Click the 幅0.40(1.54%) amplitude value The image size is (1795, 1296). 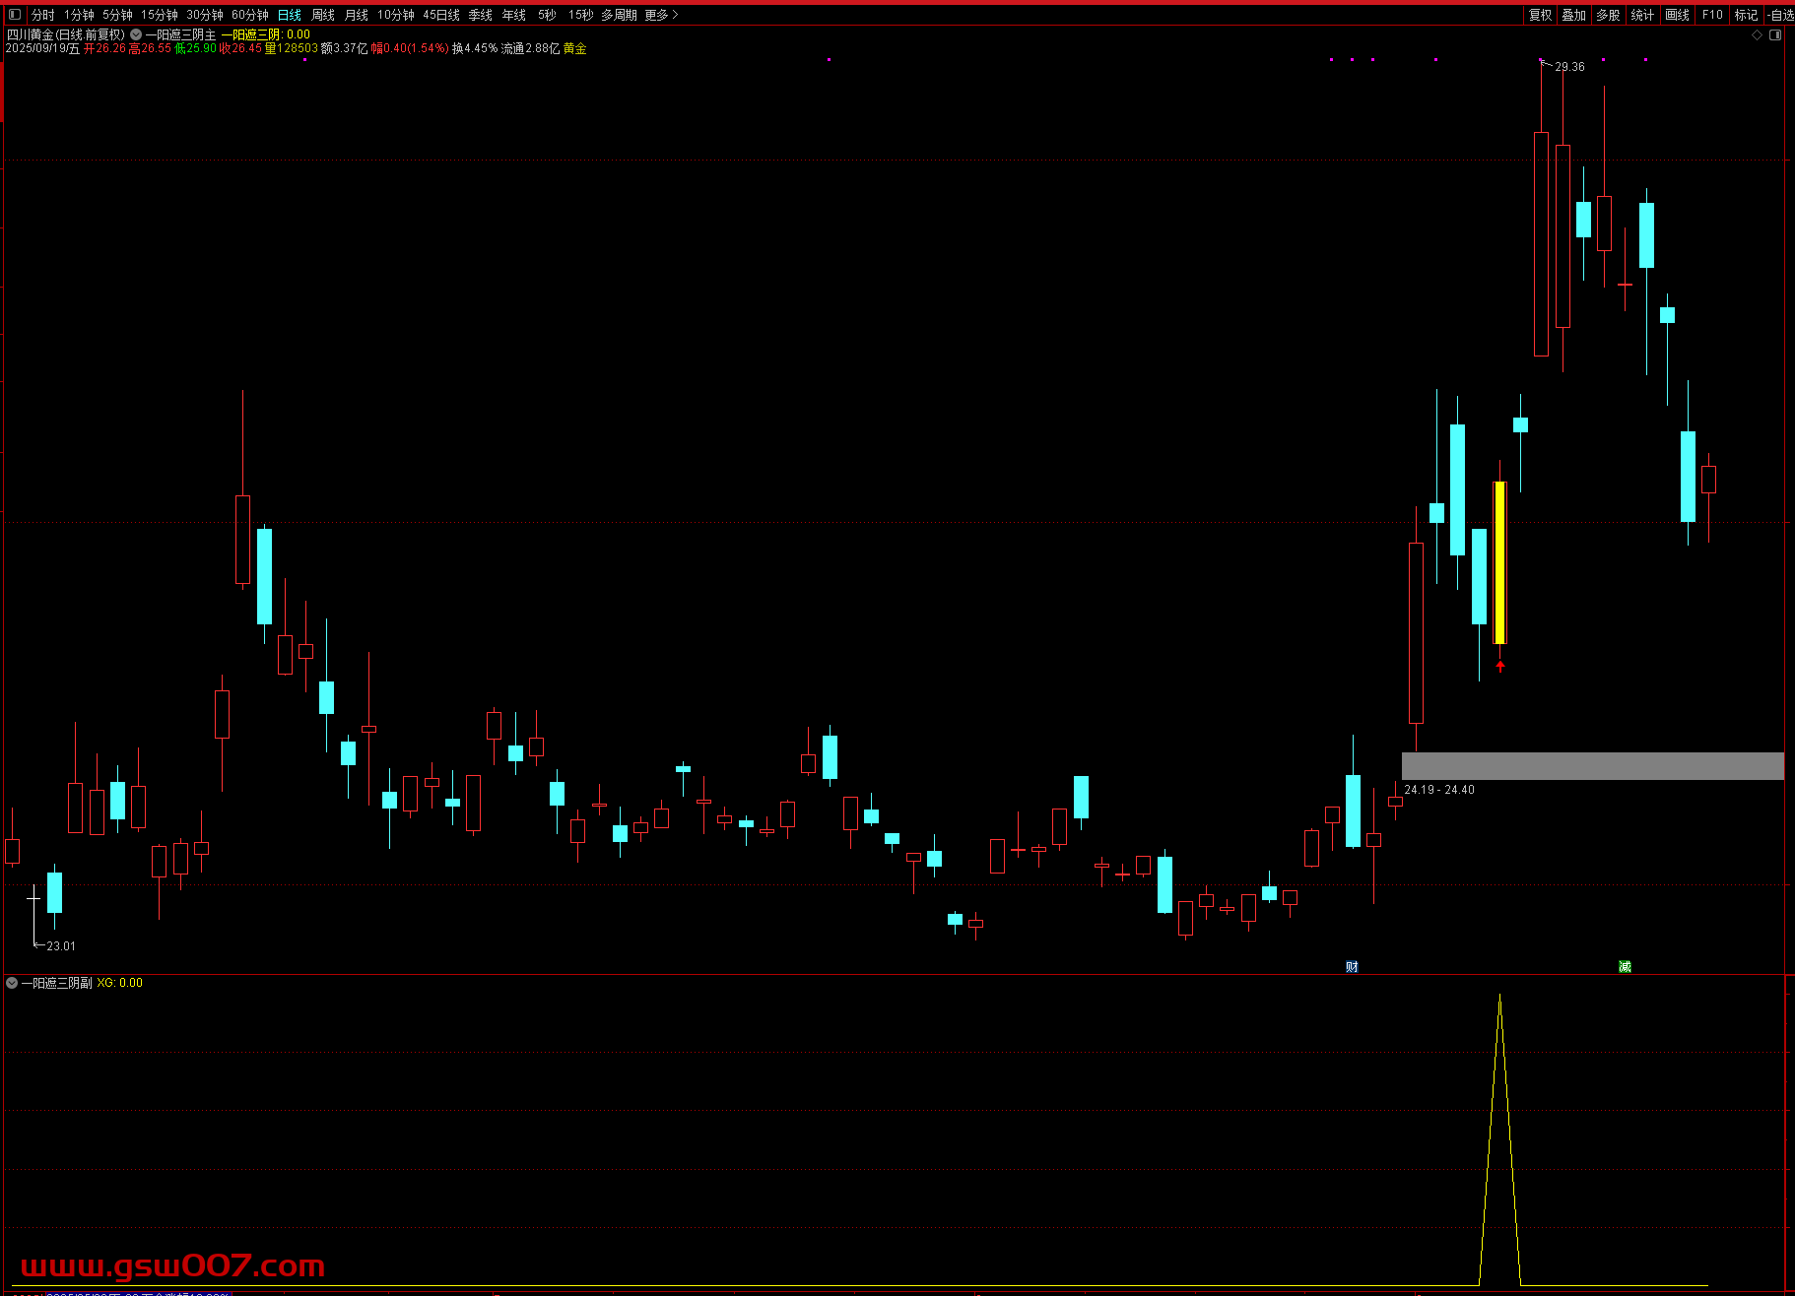(410, 48)
